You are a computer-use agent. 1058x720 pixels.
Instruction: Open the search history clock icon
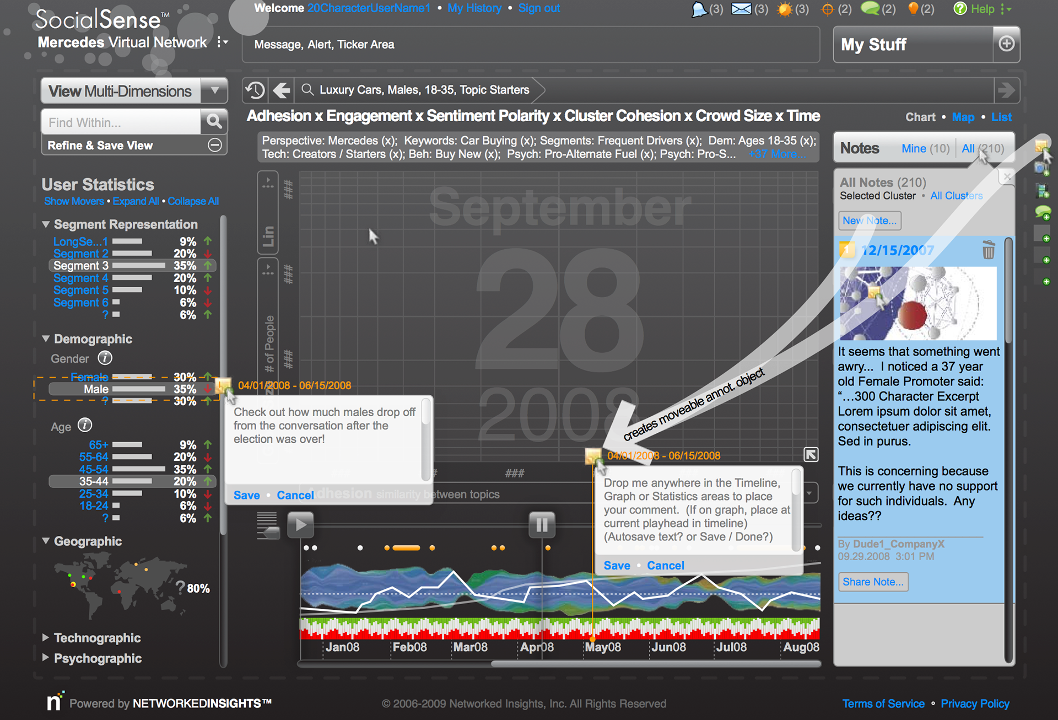[x=255, y=90]
